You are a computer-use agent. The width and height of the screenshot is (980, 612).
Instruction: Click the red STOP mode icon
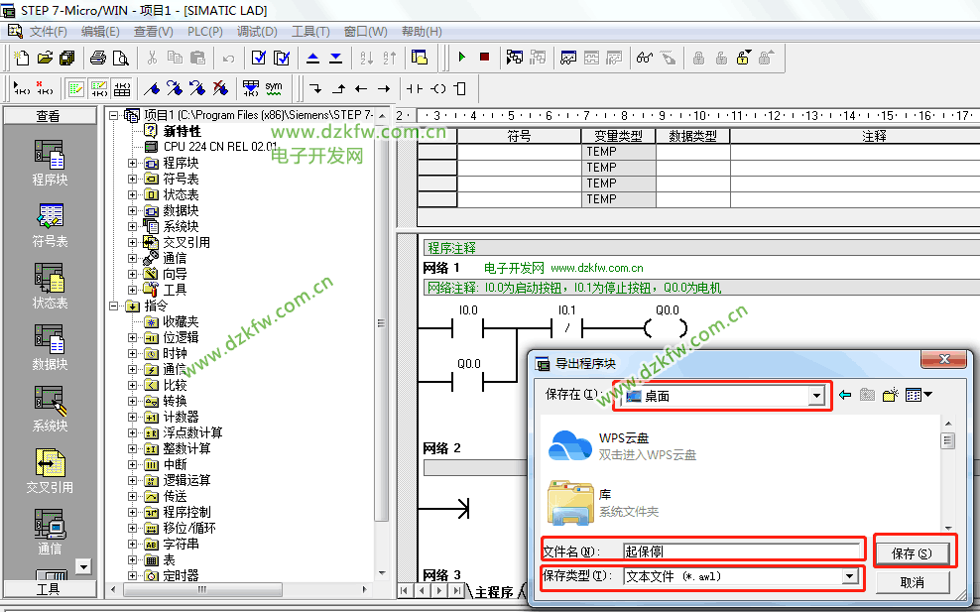[x=484, y=58]
